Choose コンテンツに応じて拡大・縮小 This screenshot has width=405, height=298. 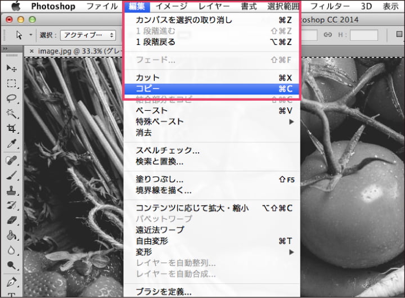click(212, 208)
